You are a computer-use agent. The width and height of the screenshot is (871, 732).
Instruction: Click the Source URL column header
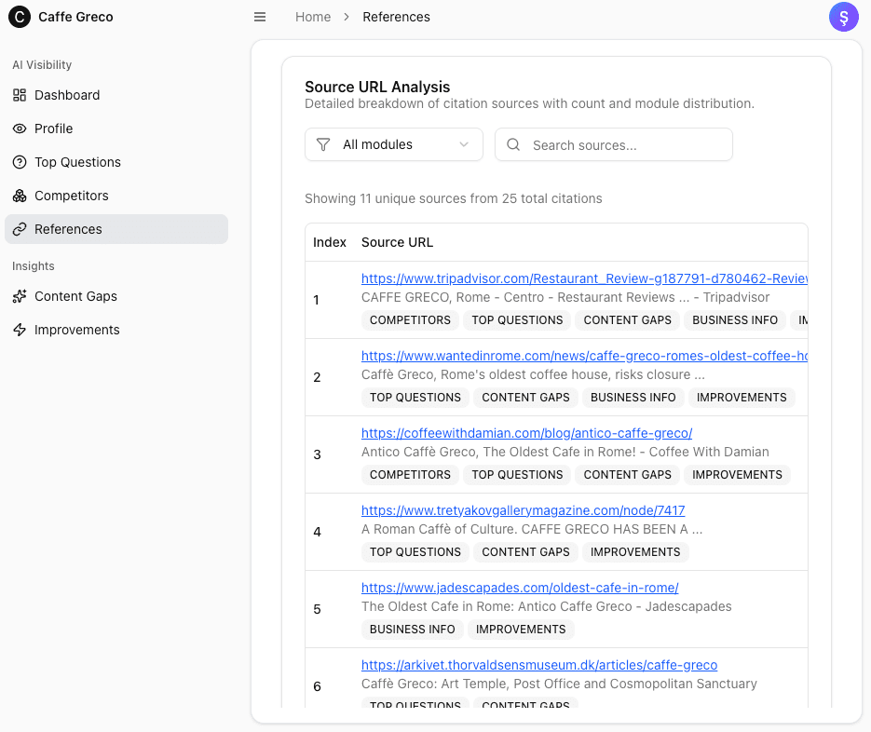(x=397, y=242)
